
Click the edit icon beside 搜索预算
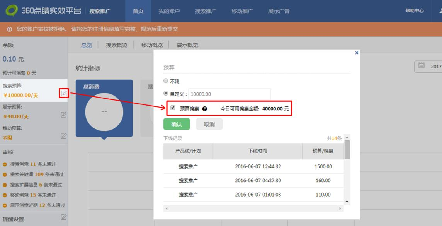pyautogui.click(x=64, y=93)
